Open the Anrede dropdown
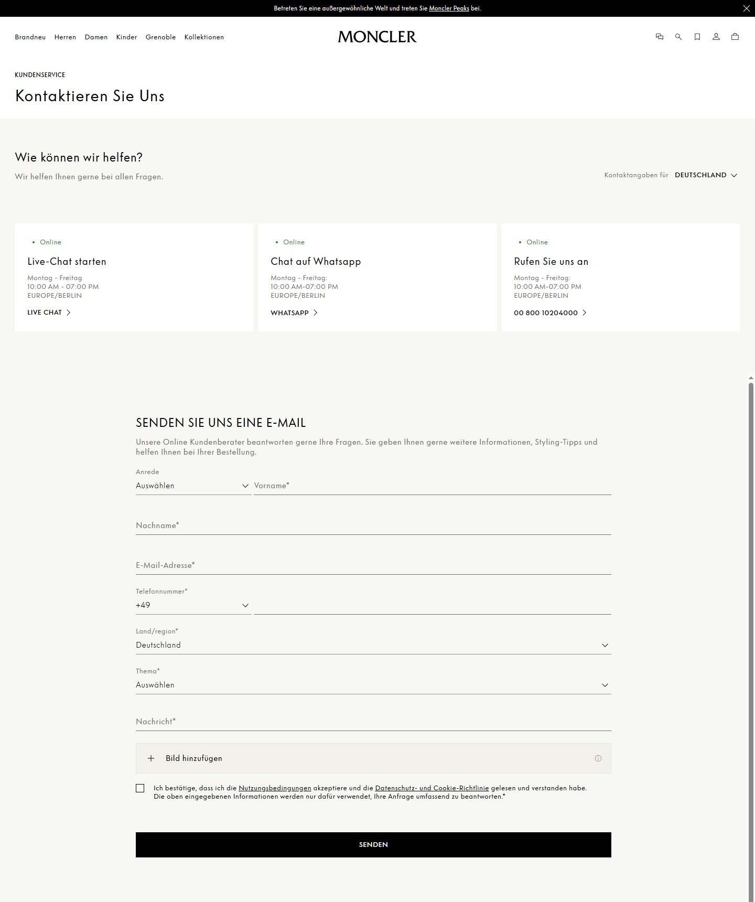Viewport: 755px width, 902px height. pos(193,486)
